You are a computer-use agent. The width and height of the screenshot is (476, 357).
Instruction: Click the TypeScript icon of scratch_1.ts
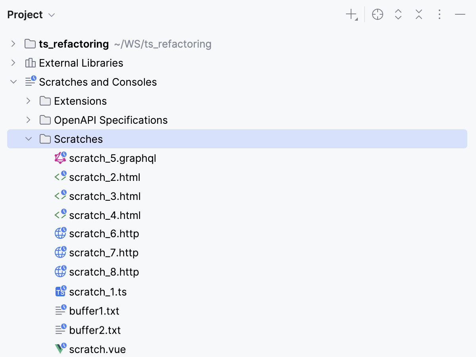pyautogui.click(x=60, y=292)
